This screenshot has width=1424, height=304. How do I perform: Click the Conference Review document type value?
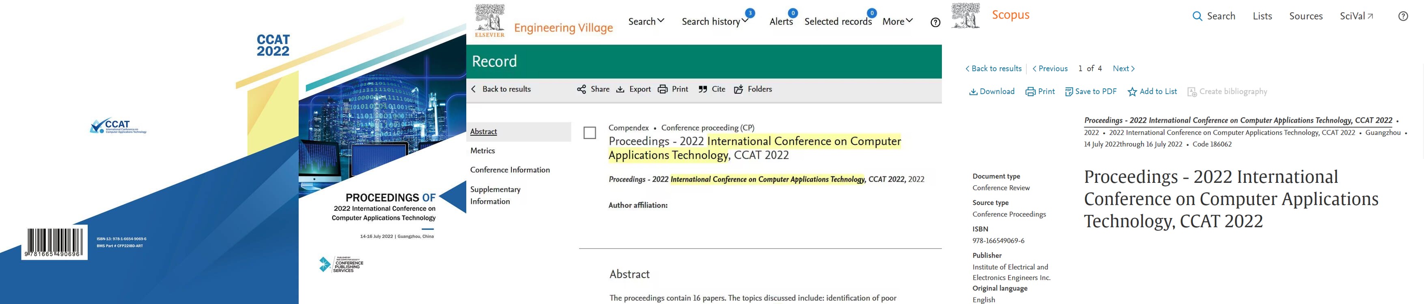click(1001, 188)
